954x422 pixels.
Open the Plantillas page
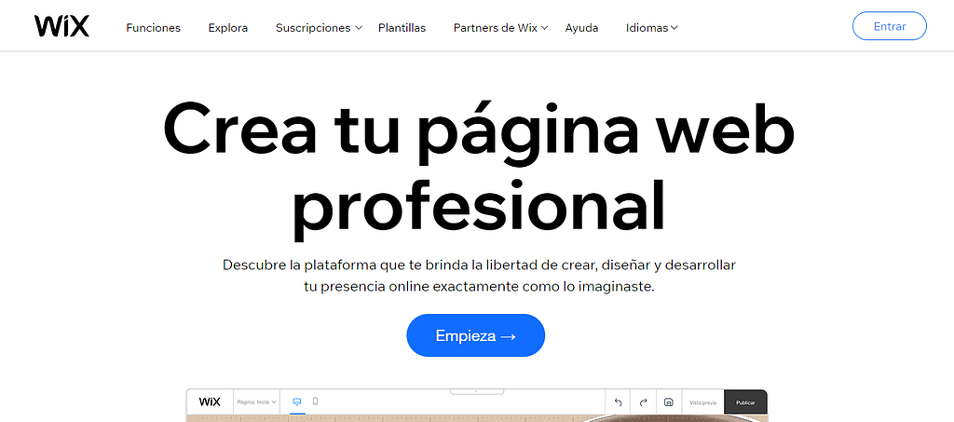(x=402, y=27)
